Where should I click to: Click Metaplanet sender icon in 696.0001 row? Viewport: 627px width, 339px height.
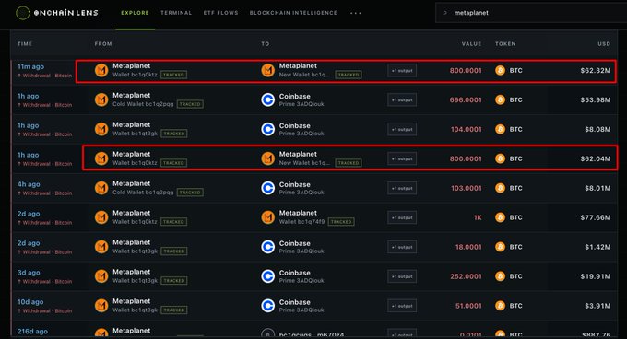(101, 99)
